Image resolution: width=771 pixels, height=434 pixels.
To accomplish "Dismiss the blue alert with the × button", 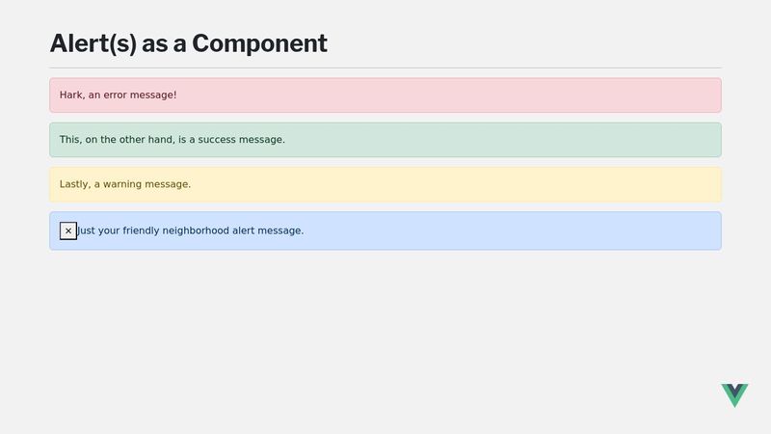I will [x=68, y=231].
